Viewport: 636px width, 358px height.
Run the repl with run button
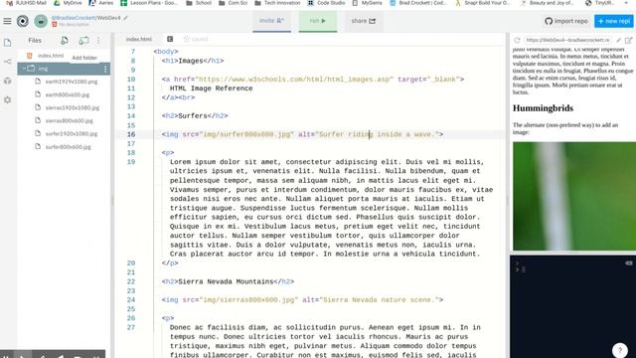click(x=318, y=21)
